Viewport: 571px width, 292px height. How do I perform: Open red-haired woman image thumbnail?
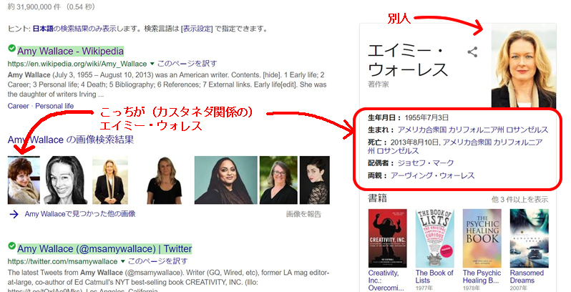[24, 180]
